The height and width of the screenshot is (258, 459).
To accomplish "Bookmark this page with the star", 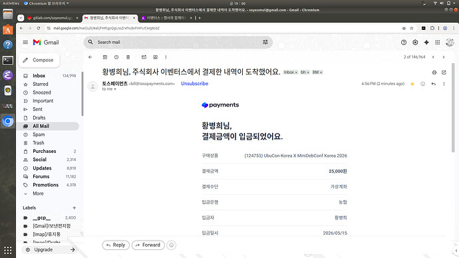I will (x=412, y=28).
